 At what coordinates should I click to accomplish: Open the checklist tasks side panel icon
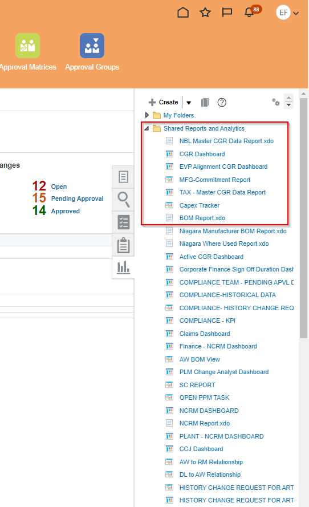coord(123,222)
